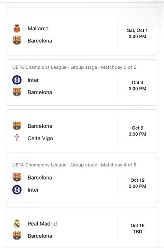Click Barcelona crest in Matchday 4 card

pos(17,178)
